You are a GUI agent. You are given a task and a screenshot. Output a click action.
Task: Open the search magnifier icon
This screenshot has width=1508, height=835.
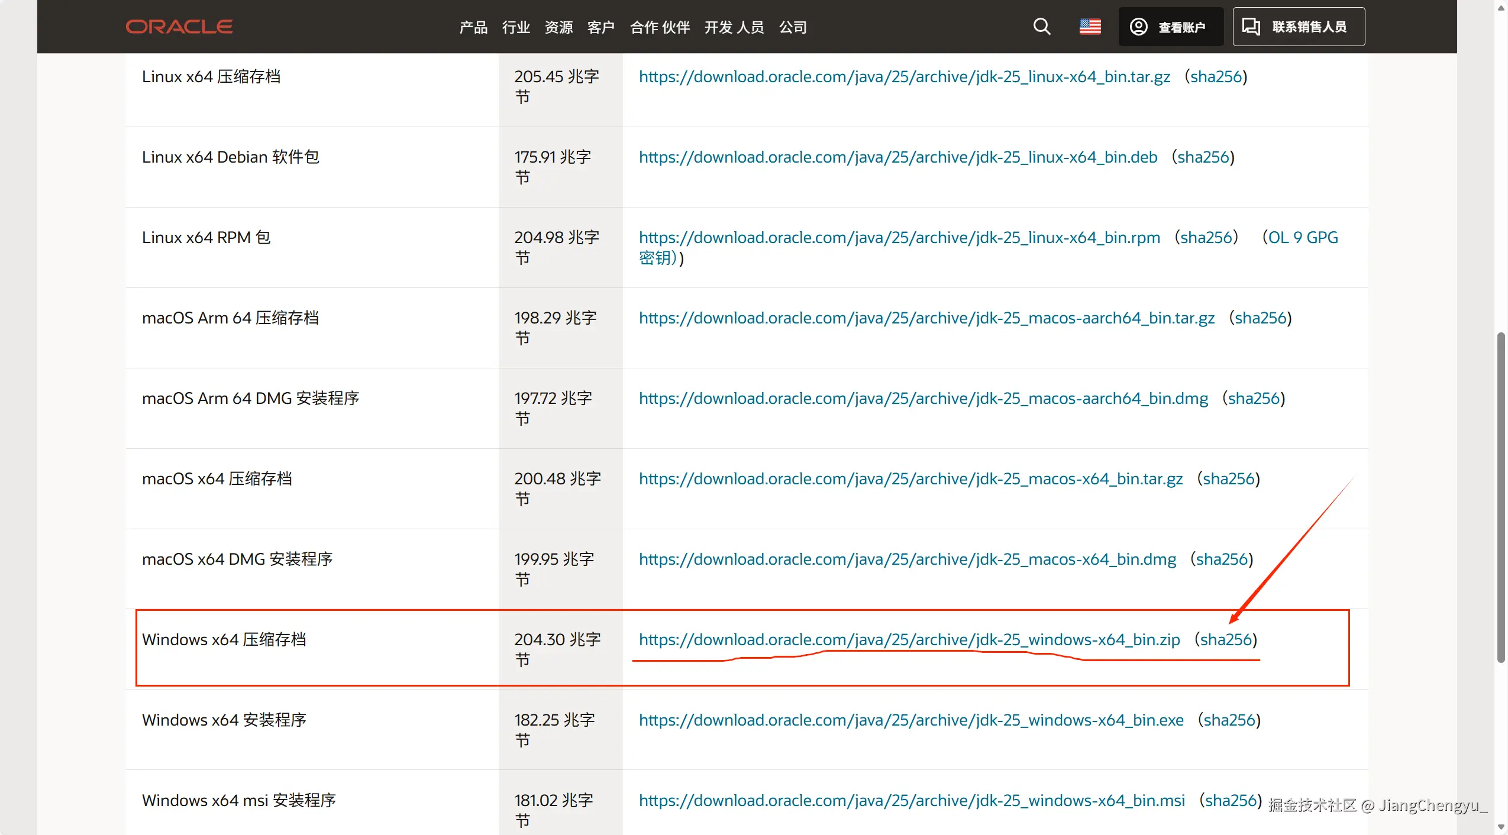(x=1041, y=27)
